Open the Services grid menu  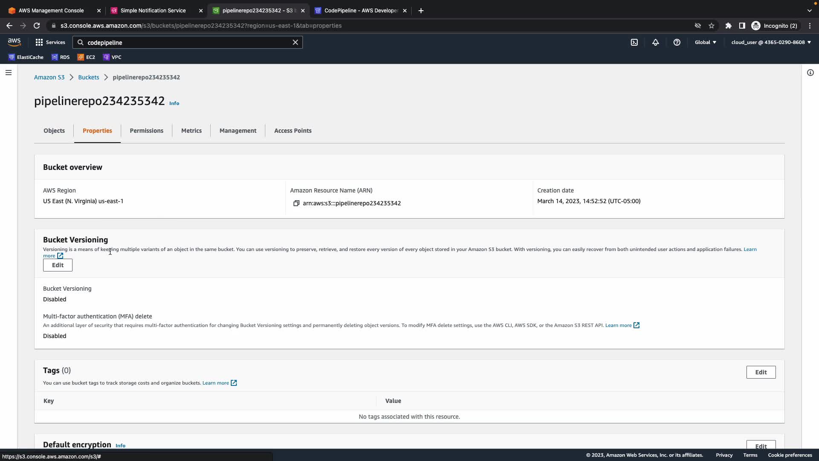pos(50,42)
